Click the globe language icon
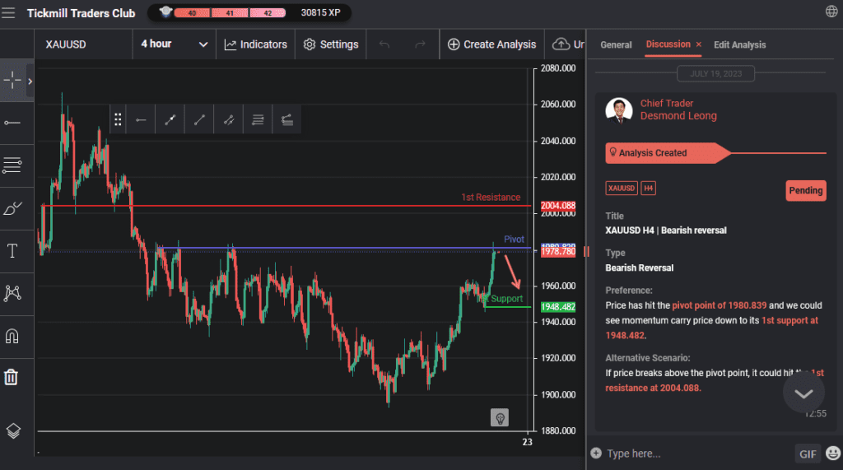The height and width of the screenshot is (470, 843). (x=831, y=12)
